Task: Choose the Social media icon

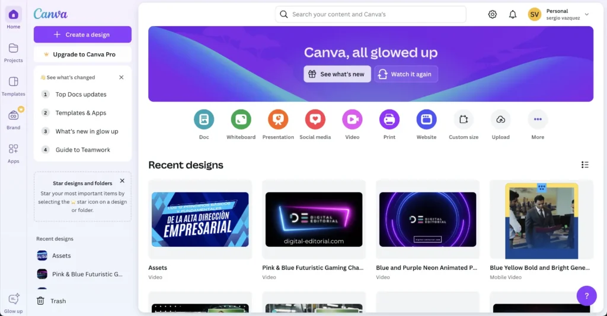Action: [315, 120]
